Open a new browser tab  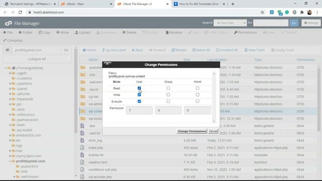point(232,4)
